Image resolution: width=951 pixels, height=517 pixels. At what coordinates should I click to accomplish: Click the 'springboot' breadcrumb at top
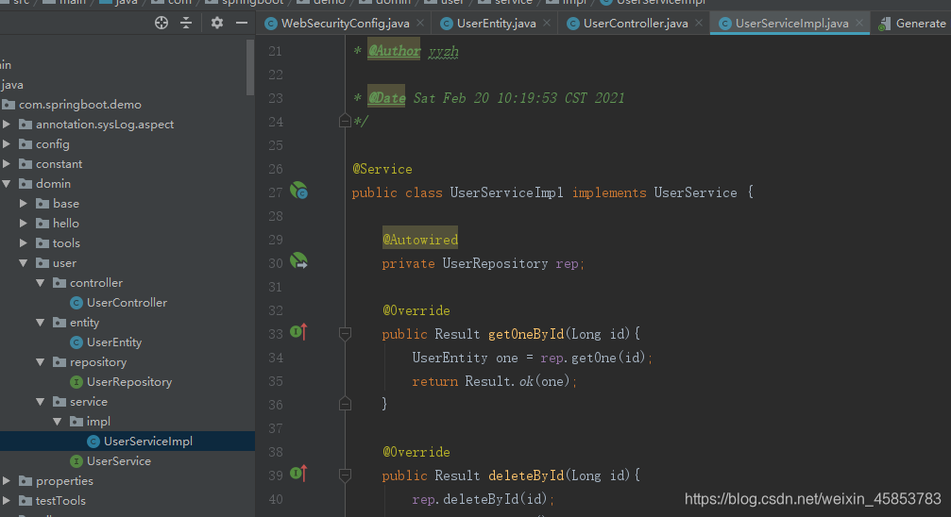[252, 3]
